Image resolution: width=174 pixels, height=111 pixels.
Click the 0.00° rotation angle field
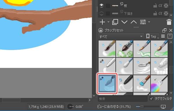(79, 107)
